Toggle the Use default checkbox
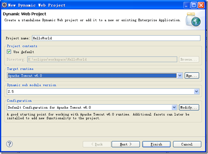The height and width of the screenshot is (154, 208). (x=9, y=52)
